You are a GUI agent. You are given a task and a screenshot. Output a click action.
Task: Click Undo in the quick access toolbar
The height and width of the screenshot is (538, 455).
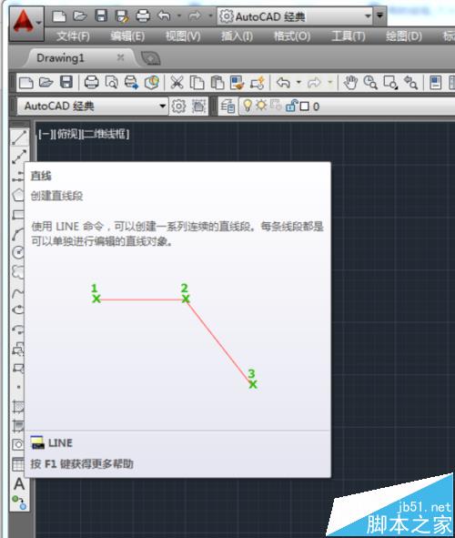click(164, 15)
